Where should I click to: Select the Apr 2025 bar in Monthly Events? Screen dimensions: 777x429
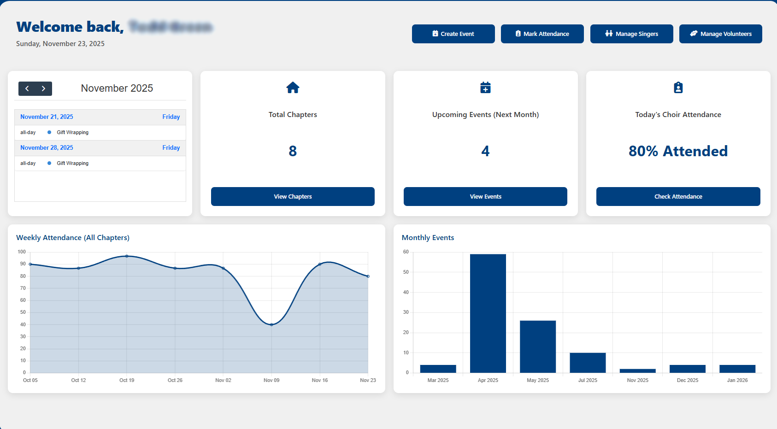pos(488,312)
